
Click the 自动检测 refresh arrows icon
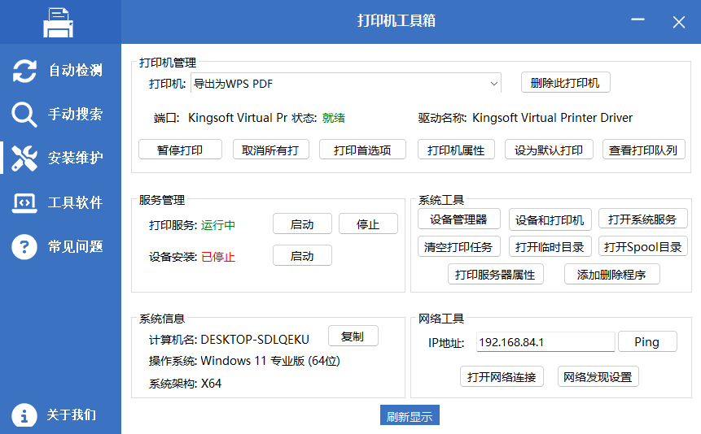pyautogui.click(x=24, y=71)
